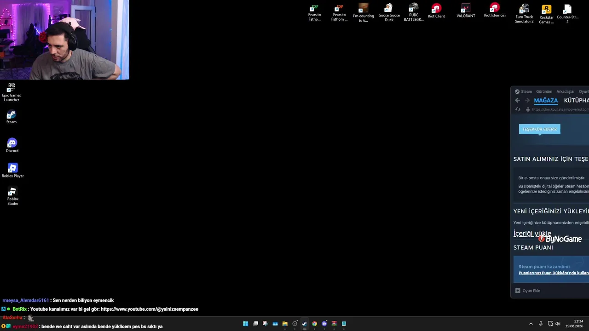The width and height of the screenshot is (589, 331).
Task: Click the rmeysa_Alemdar6161 username in chat
Action: 26,301
